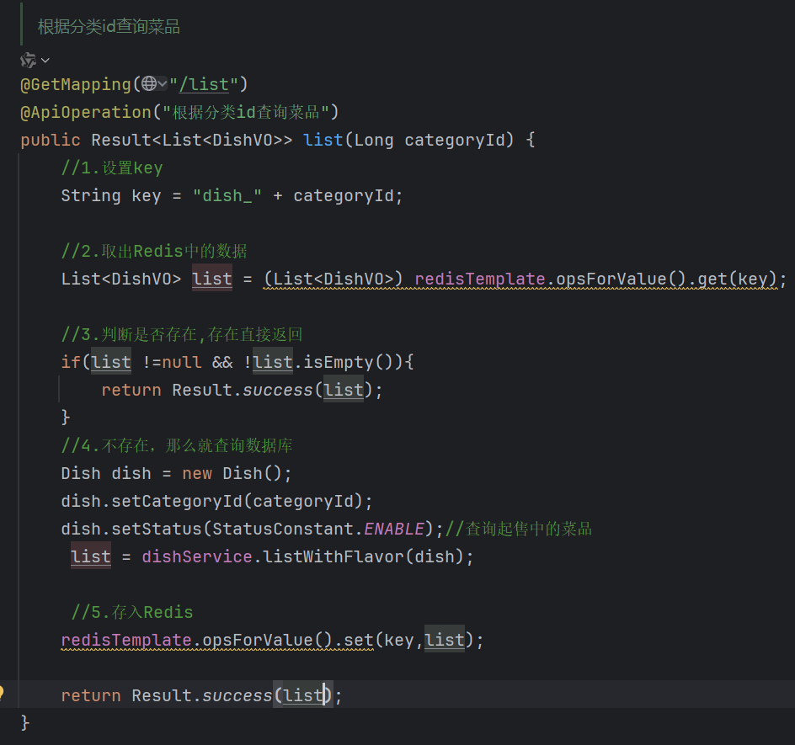The width and height of the screenshot is (795, 745).
Task: Click the first return Result.success(list) statement
Action: coord(242,391)
